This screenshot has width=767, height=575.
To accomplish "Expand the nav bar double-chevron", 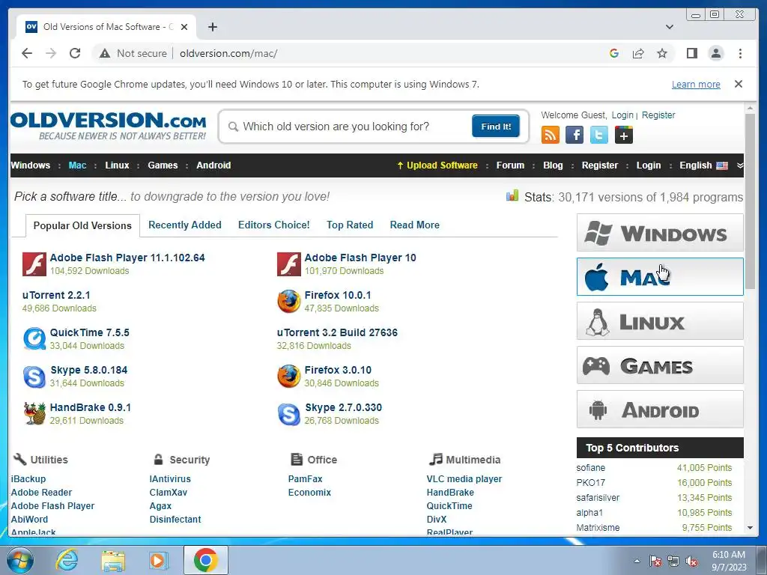I will [x=740, y=165].
